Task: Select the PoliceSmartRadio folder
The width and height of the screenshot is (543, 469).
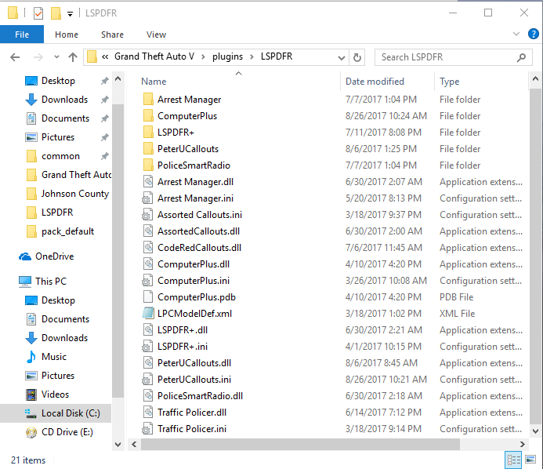Action: click(x=194, y=165)
